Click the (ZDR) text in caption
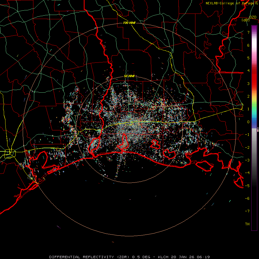Viewport: 259px width, 259px height. [x=123, y=257]
